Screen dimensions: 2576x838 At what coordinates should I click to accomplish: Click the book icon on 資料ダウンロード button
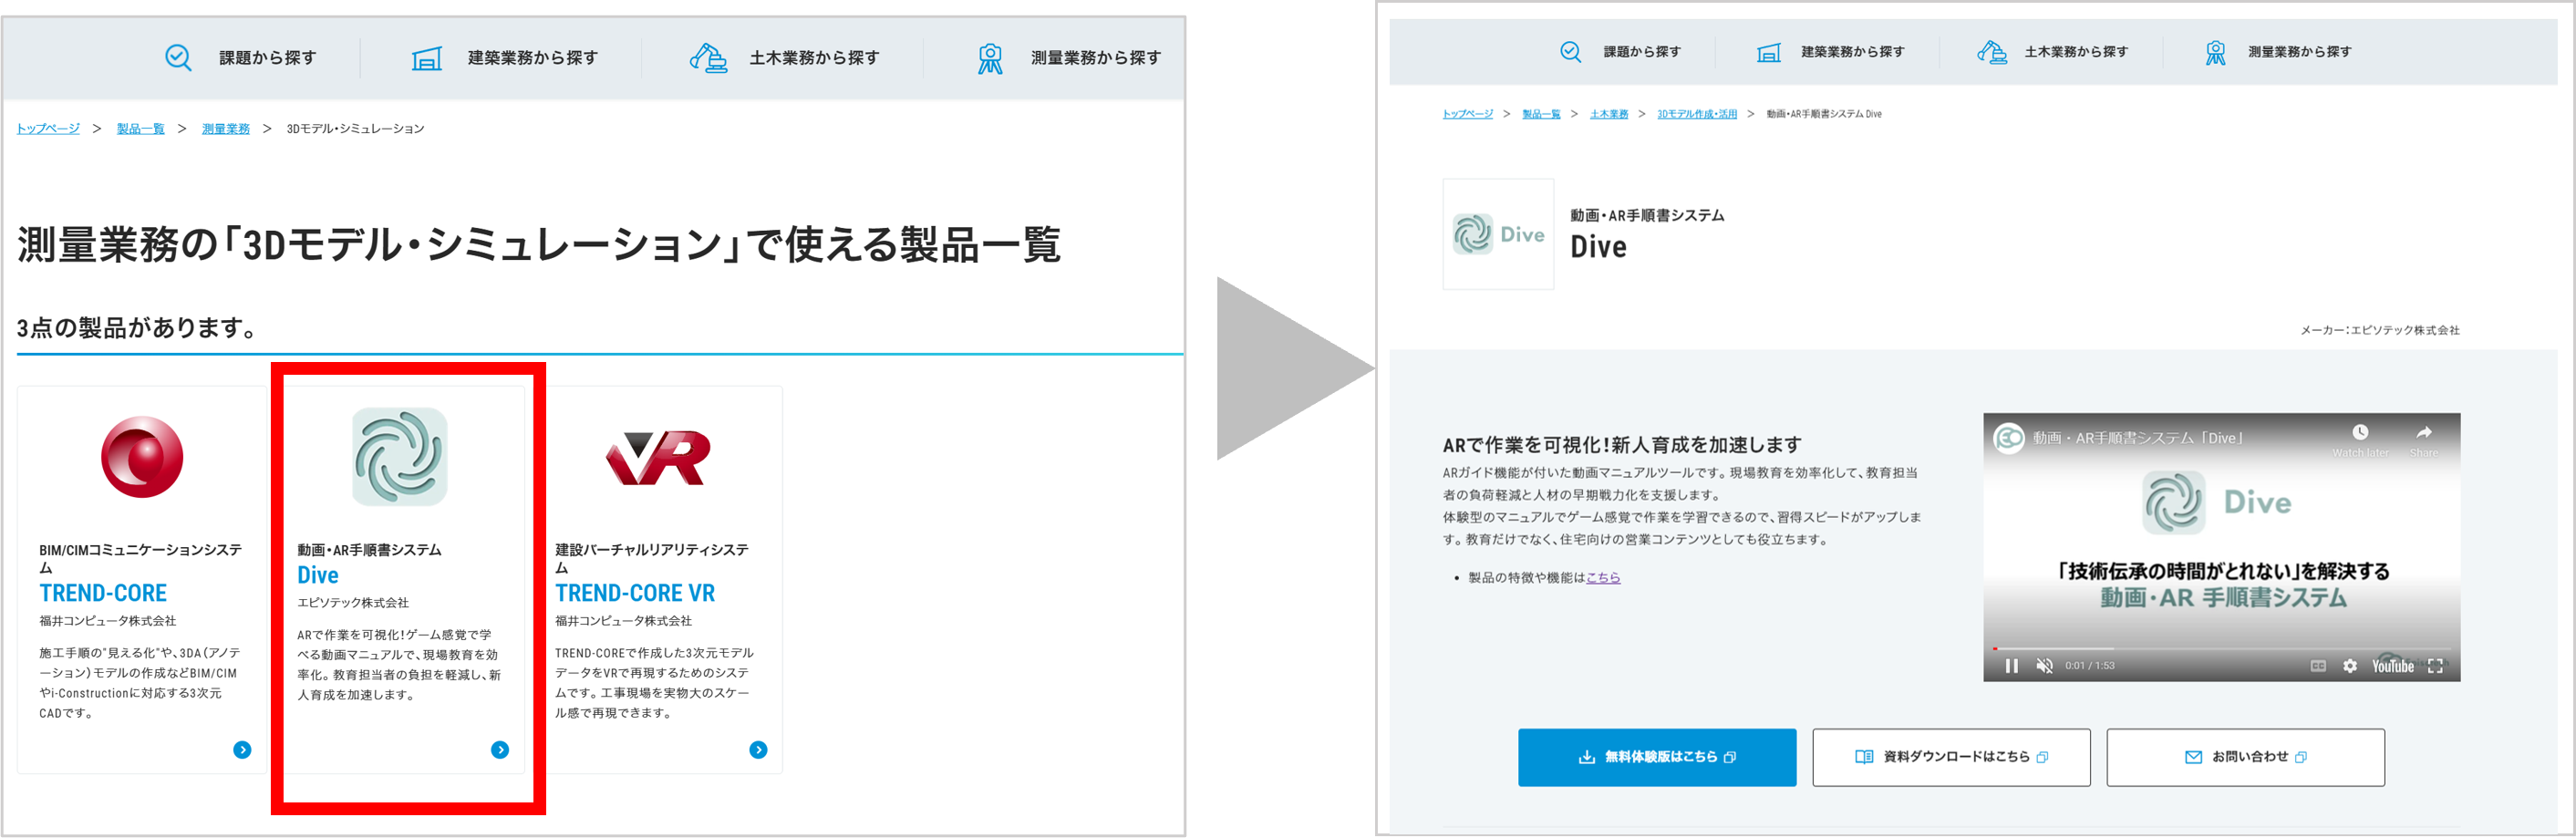(x=1864, y=757)
